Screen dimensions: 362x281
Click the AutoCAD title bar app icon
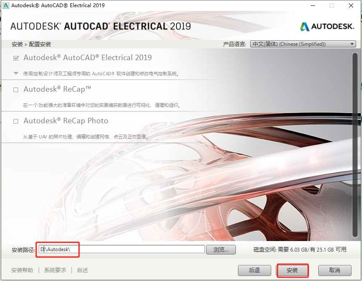click(5, 5)
